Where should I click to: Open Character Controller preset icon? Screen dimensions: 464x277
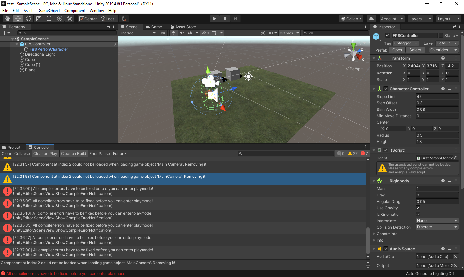(449, 89)
